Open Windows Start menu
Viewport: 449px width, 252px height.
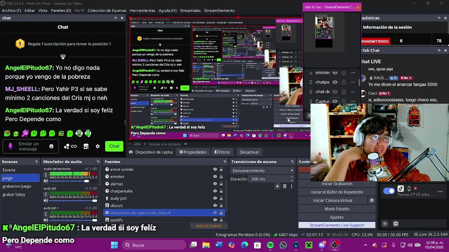(114, 245)
